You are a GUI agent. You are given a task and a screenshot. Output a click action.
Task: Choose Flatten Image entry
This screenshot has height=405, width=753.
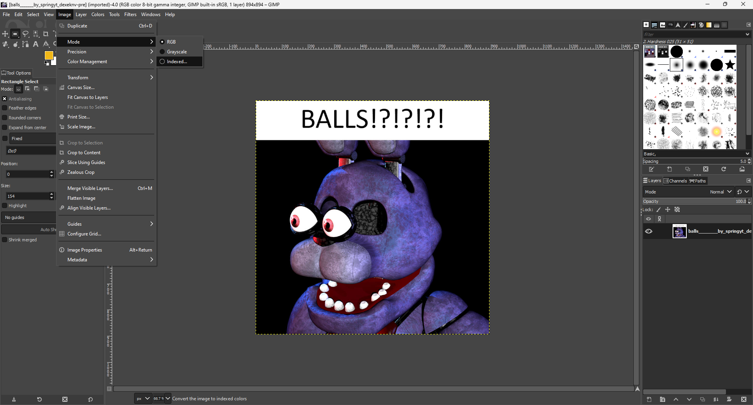[x=107, y=198]
